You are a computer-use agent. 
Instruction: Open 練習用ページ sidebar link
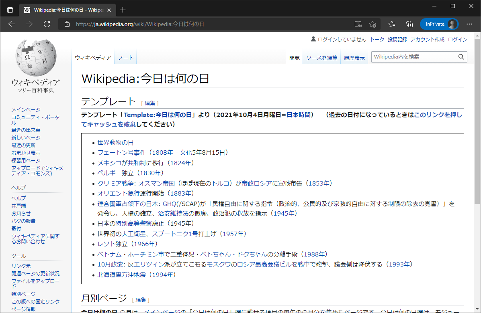(26, 161)
